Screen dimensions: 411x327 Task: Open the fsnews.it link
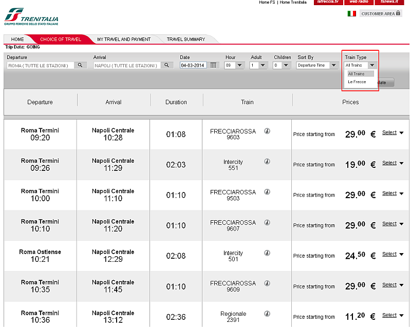389,2
